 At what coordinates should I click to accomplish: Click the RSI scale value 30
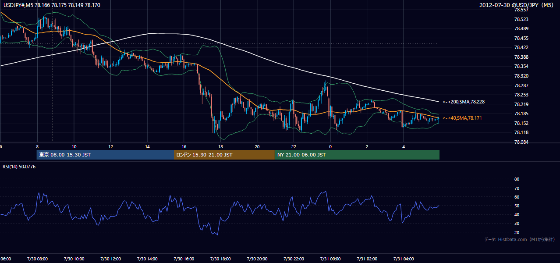[x=517, y=224]
